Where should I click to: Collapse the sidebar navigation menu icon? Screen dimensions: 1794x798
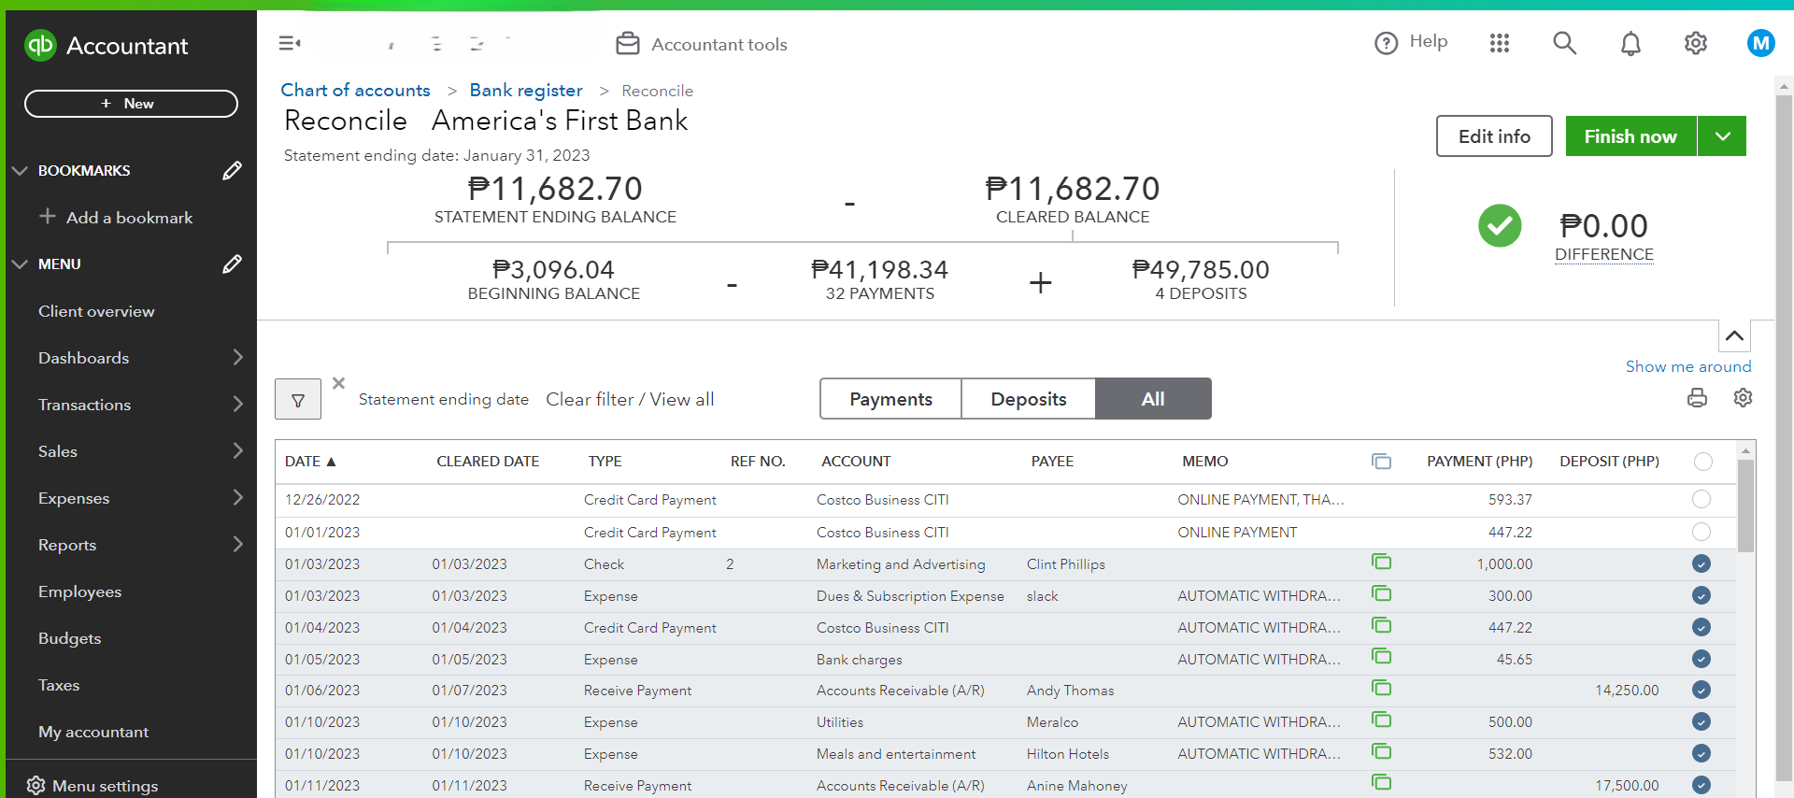(290, 43)
